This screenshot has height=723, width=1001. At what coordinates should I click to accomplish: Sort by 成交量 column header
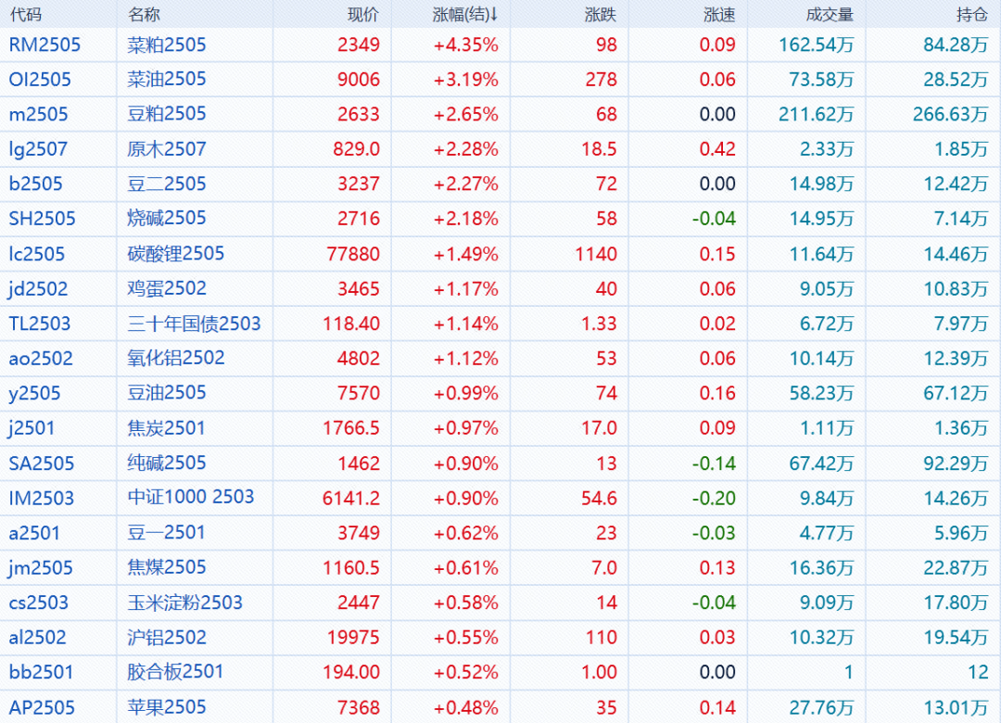pyautogui.click(x=830, y=15)
